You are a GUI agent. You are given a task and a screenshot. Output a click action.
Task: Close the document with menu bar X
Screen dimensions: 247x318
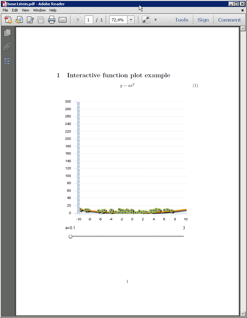(242, 10)
